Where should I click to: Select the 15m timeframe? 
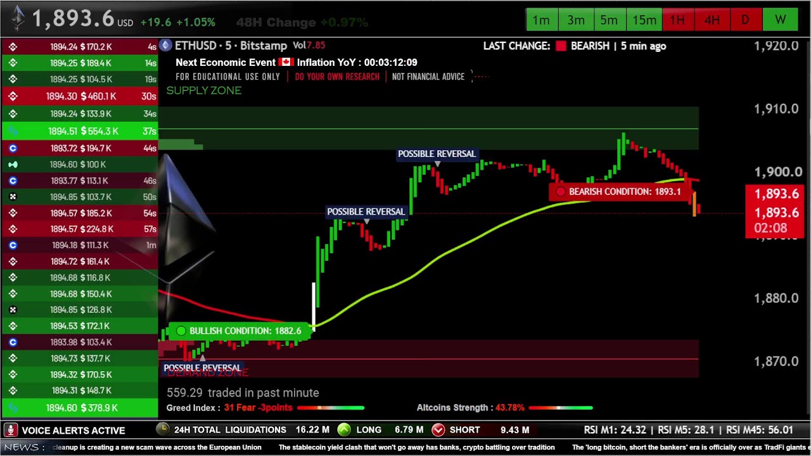(x=644, y=20)
